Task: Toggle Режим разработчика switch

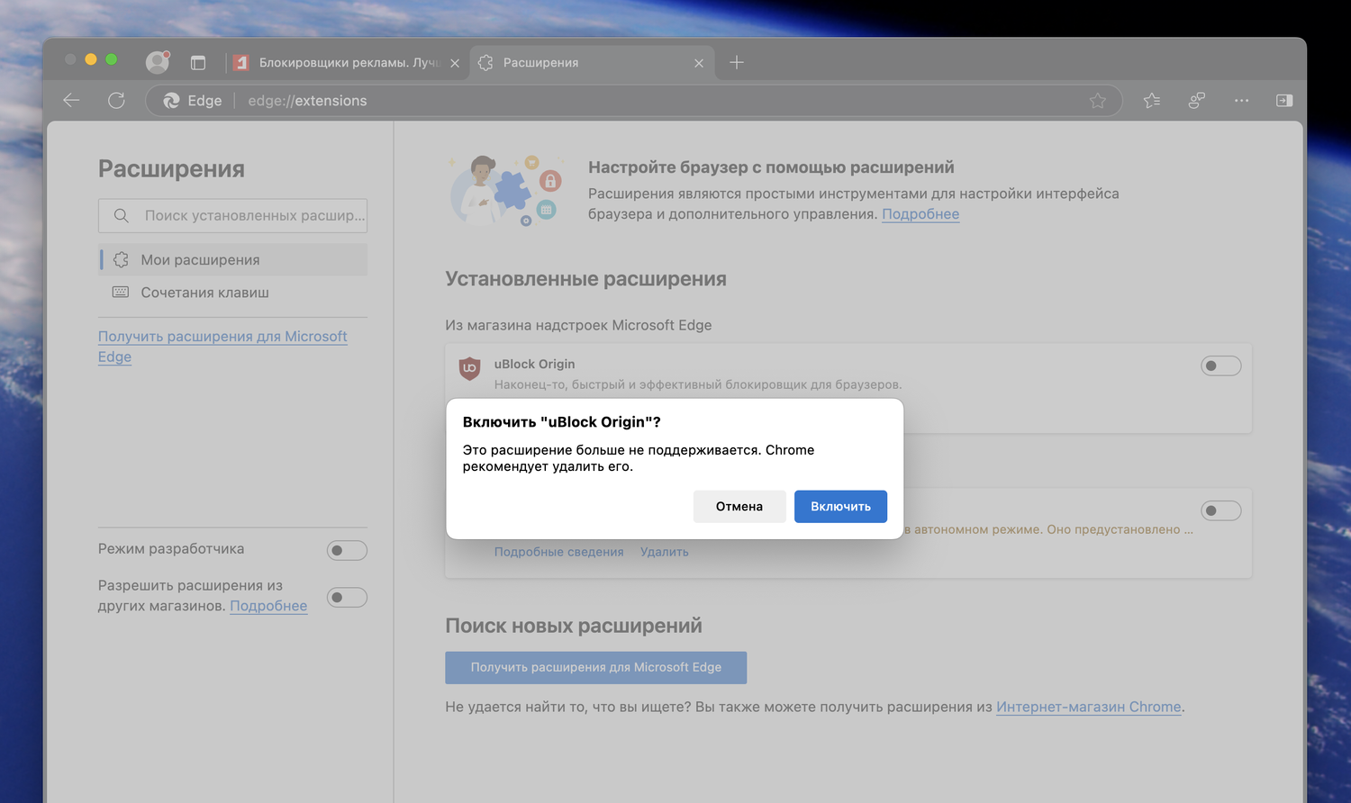Action: point(347,550)
